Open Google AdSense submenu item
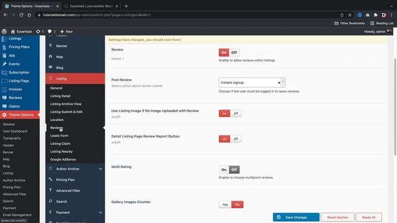Screen dimensions: 397x223 tap(63, 160)
